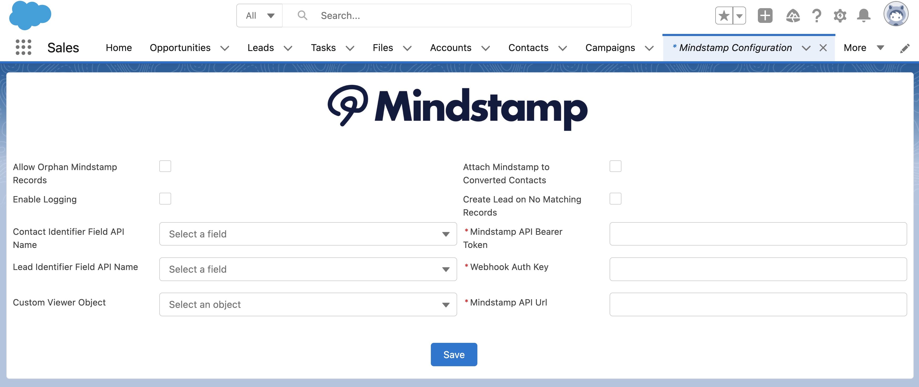
Task: Click the Enable Logging label
Action: [x=45, y=199]
